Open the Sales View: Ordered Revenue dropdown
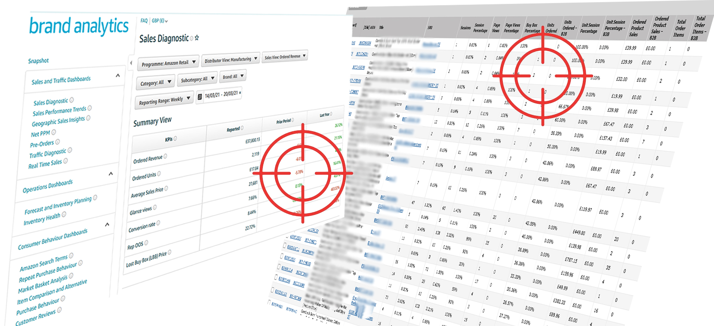The width and height of the screenshot is (714, 326). [x=285, y=56]
